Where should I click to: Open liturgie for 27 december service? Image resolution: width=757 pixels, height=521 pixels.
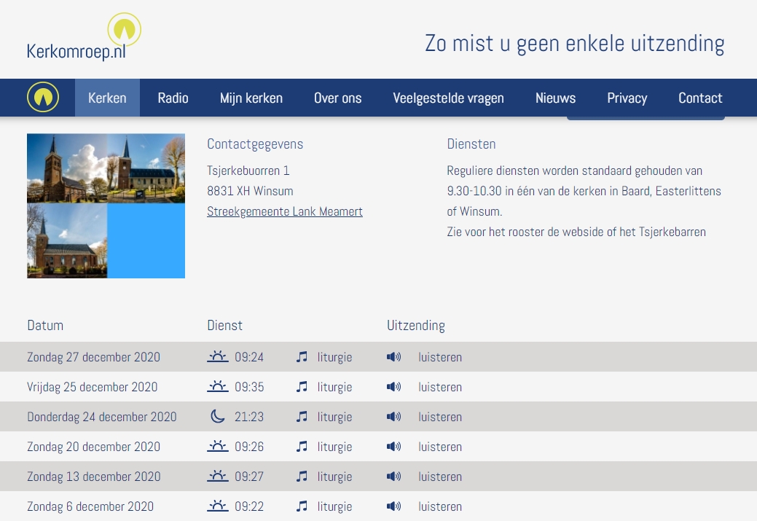[x=334, y=357]
